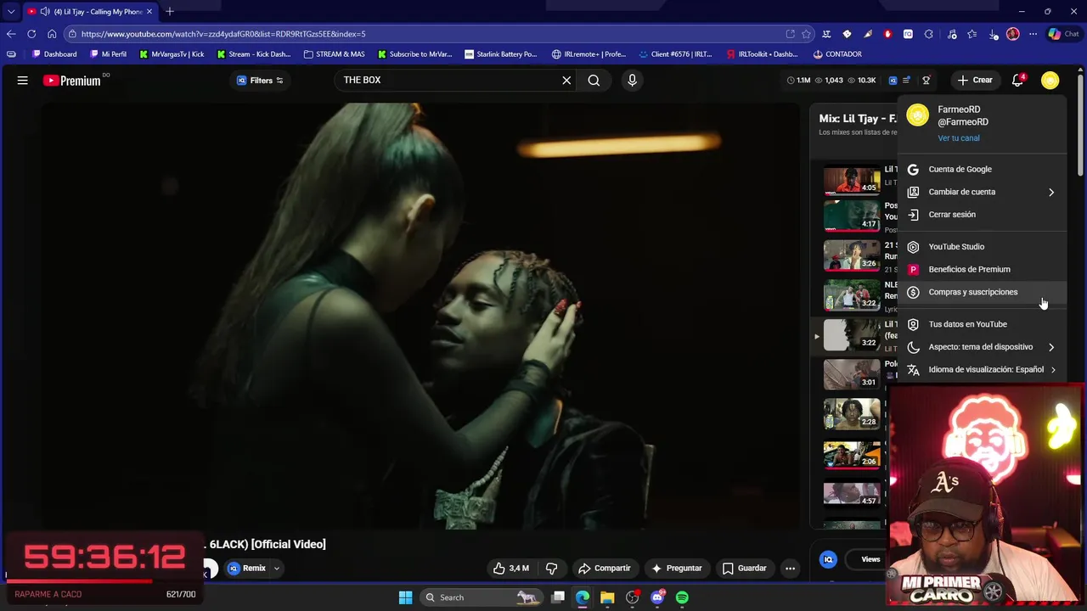Open the CONTADOR bookmark
Image resolution: width=1087 pixels, height=611 pixels.
[837, 54]
